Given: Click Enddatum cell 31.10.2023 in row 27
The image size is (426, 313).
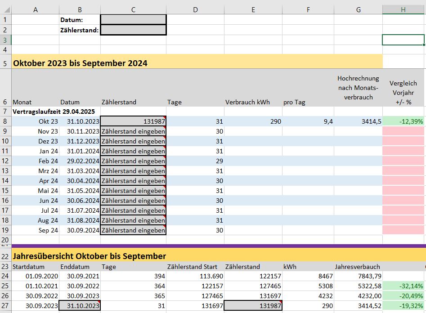Looking at the screenshot, I should tap(80, 306).
